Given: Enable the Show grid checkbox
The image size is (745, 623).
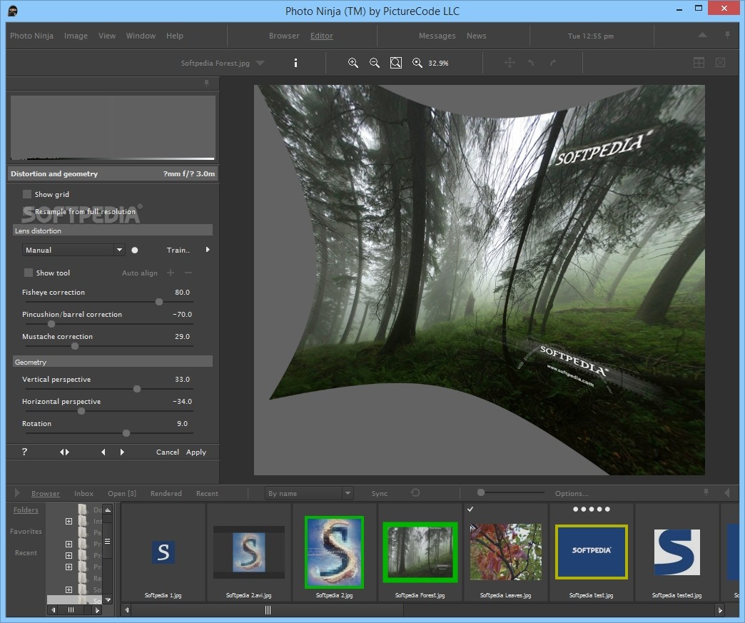Looking at the screenshot, I should pos(27,194).
